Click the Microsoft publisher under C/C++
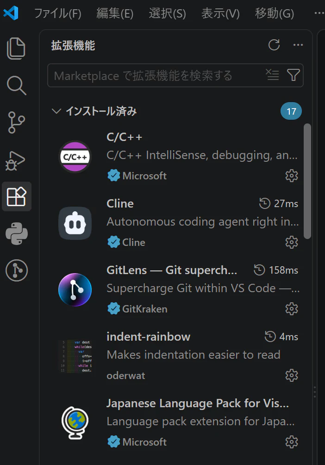This screenshot has height=465, width=325. click(x=144, y=176)
